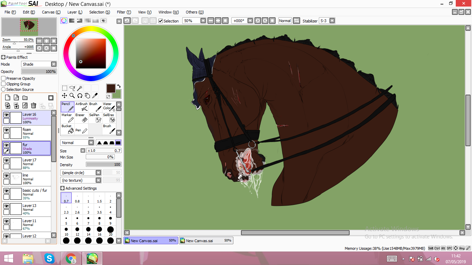Hide the foam layer with eye icon
This screenshot has width=472, height=265.
click(6, 130)
